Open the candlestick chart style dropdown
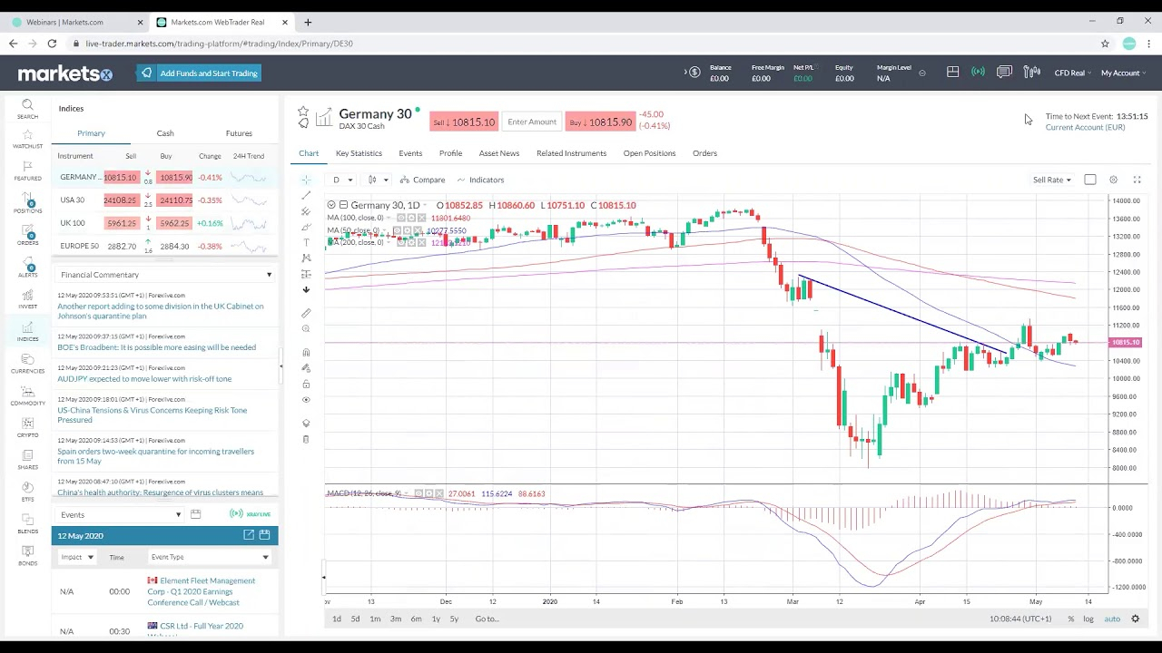This screenshot has width=1162, height=653. (x=378, y=180)
